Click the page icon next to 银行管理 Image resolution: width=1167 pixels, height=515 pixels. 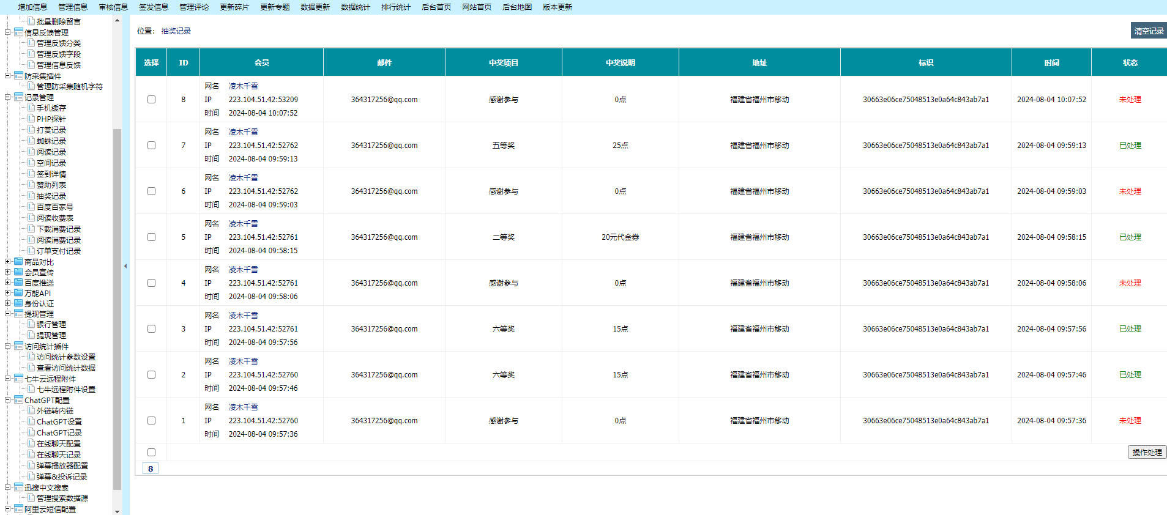click(31, 324)
